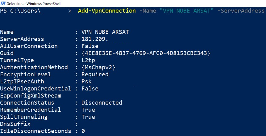Click the -Name parameter in command
Viewport: 266px width, 136px height.
[x=148, y=11]
